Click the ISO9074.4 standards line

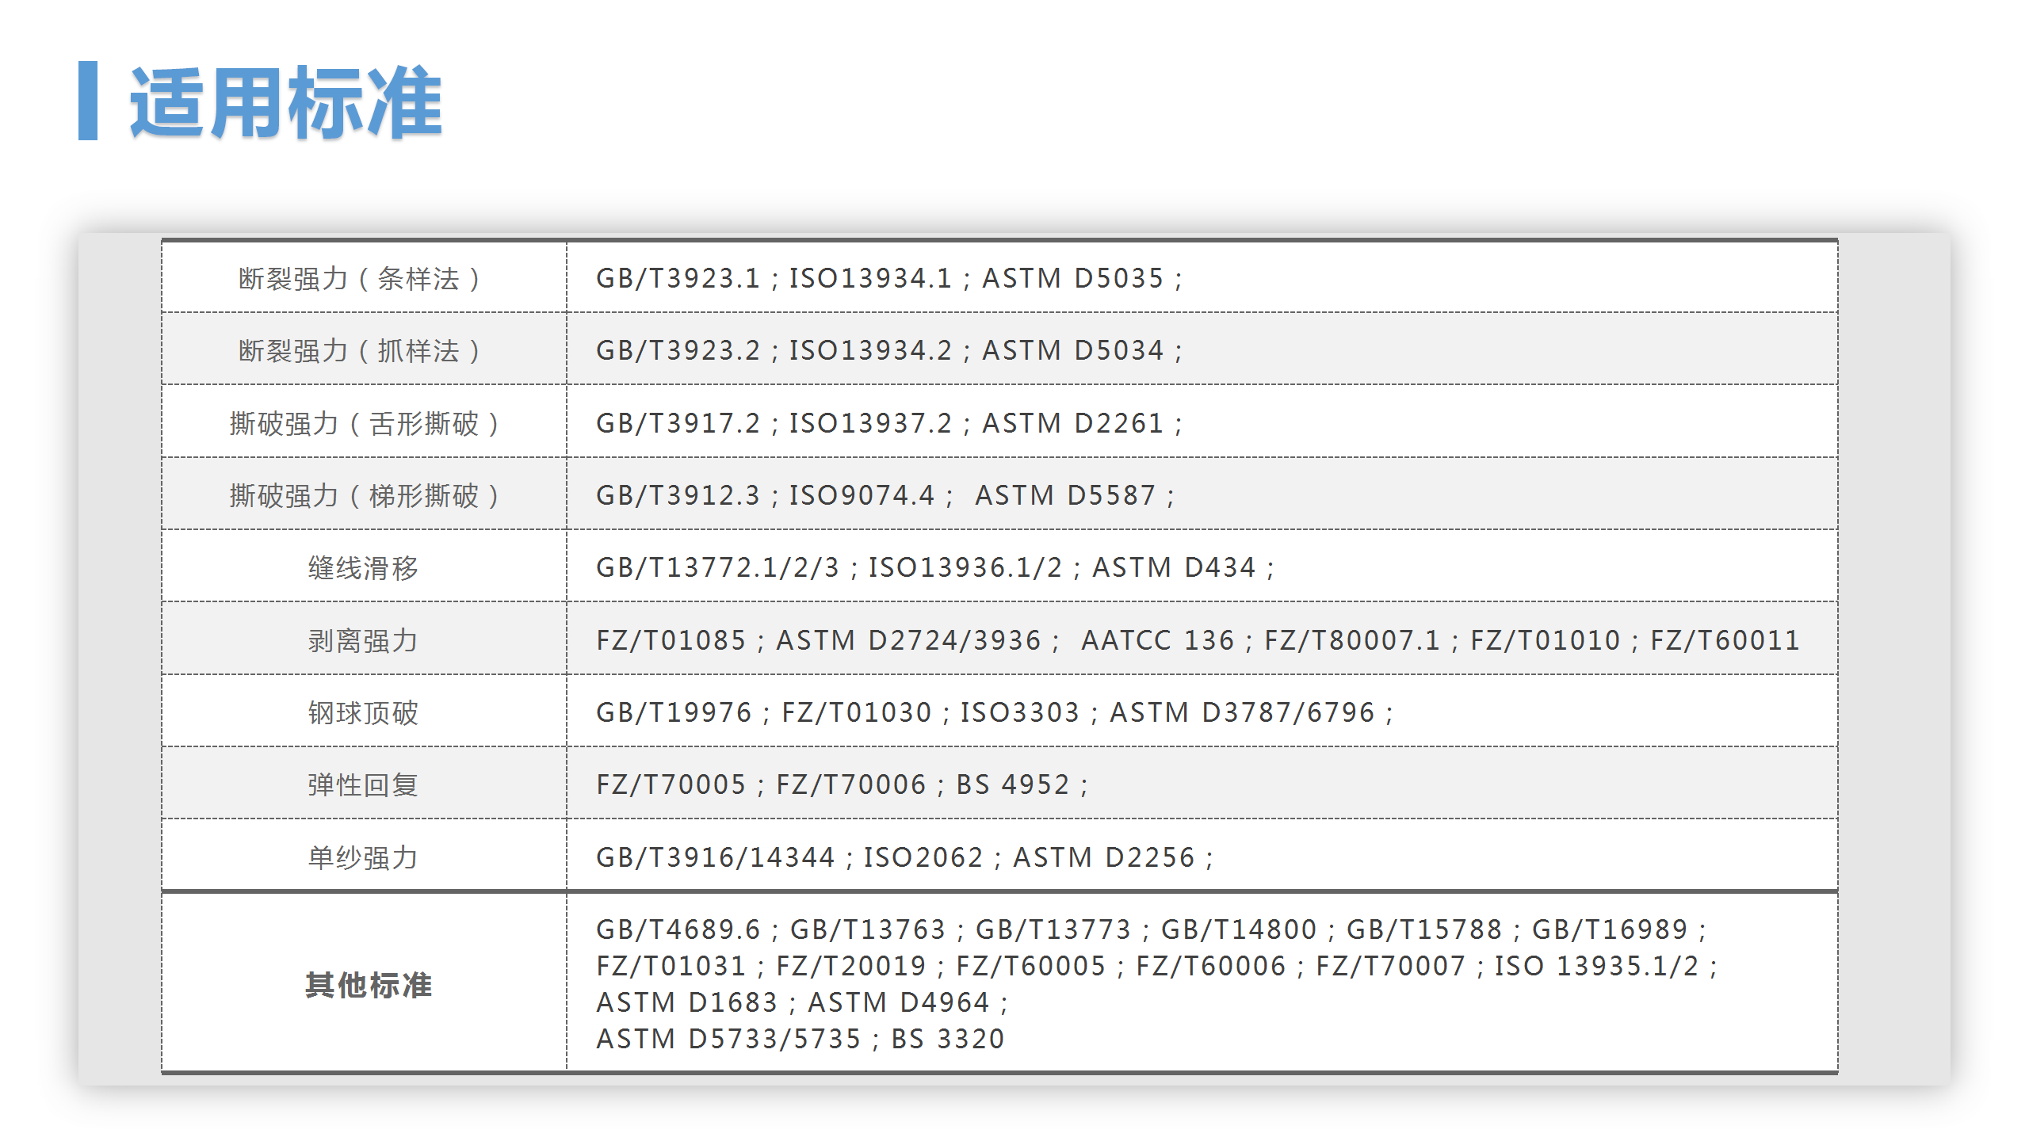pos(862,495)
